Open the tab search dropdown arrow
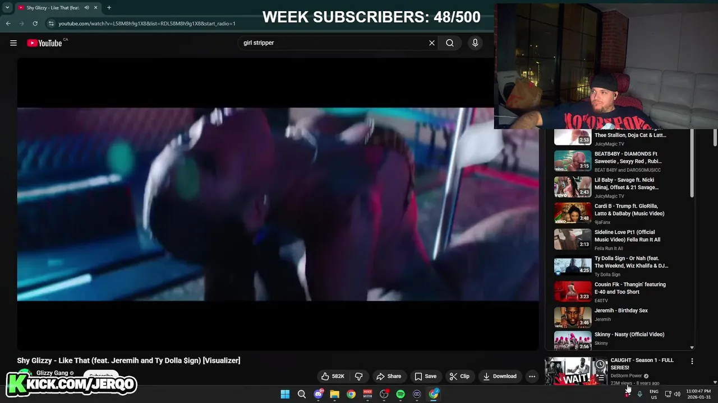The image size is (718, 403). [x=7, y=8]
